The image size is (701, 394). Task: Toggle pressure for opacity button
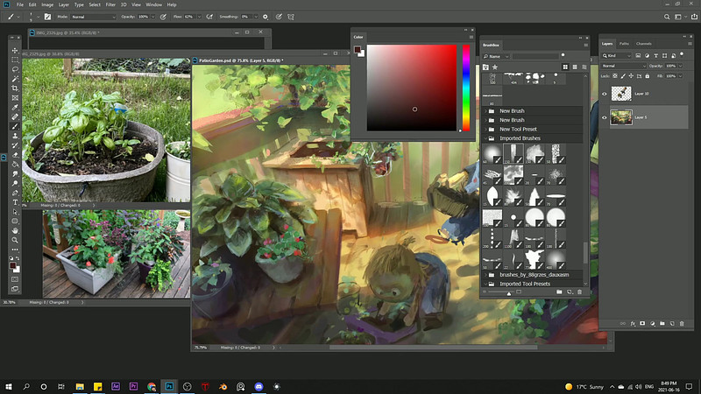point(163,17)
